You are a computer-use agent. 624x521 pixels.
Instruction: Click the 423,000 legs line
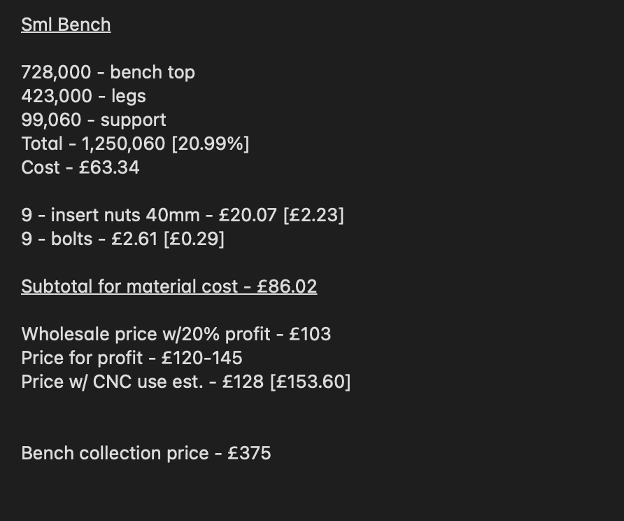tap(83, 97)
